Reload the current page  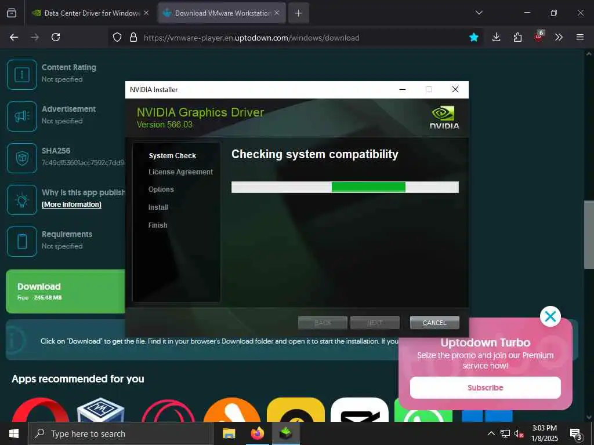click(x=56, y=37)
